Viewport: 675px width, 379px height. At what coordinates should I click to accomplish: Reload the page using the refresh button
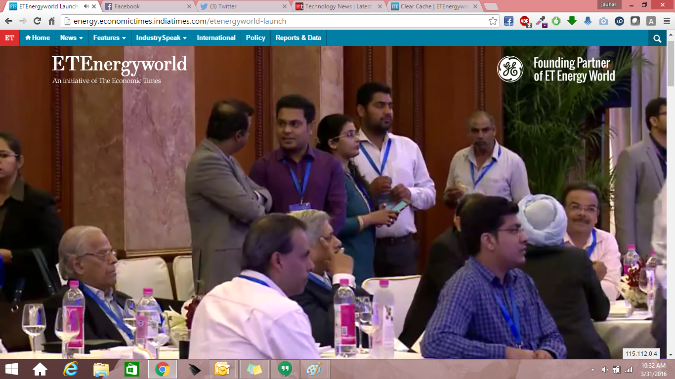point(37,21)
